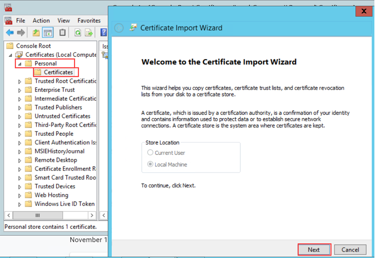The width and height of the screenshot is (376, 258).
Task: Click the Refresh toolbar icon
Action: click(x=78, y=32)
